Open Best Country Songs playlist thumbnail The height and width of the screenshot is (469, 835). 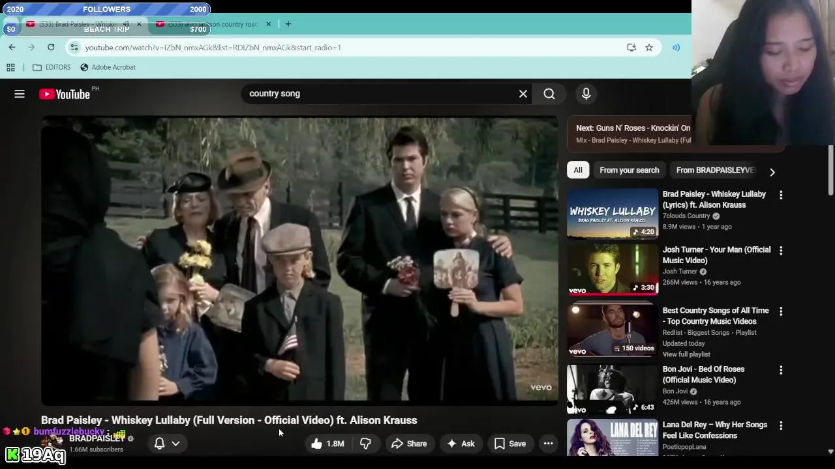pos(613,330)
